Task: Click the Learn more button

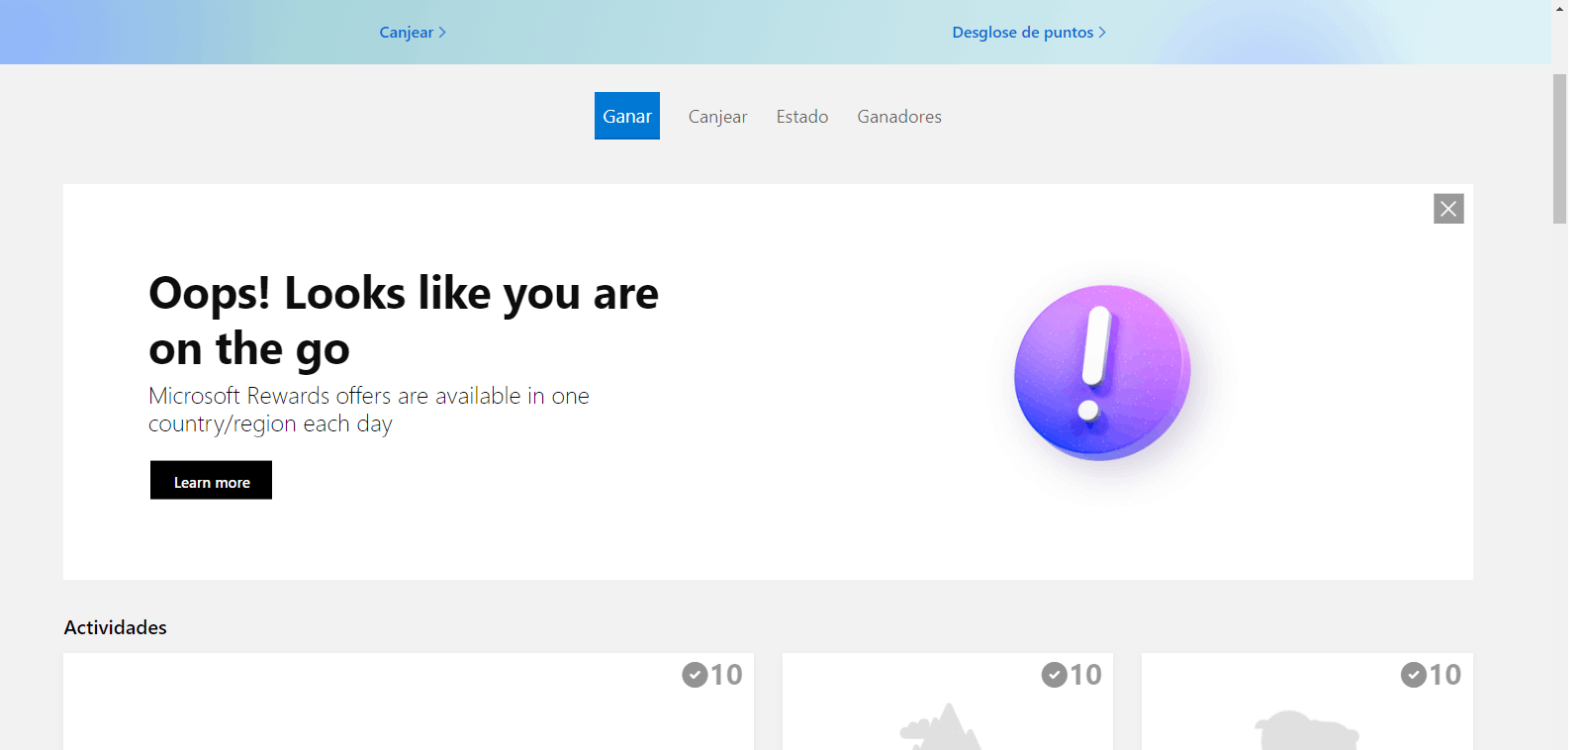Action: click(x=211, y=480)
